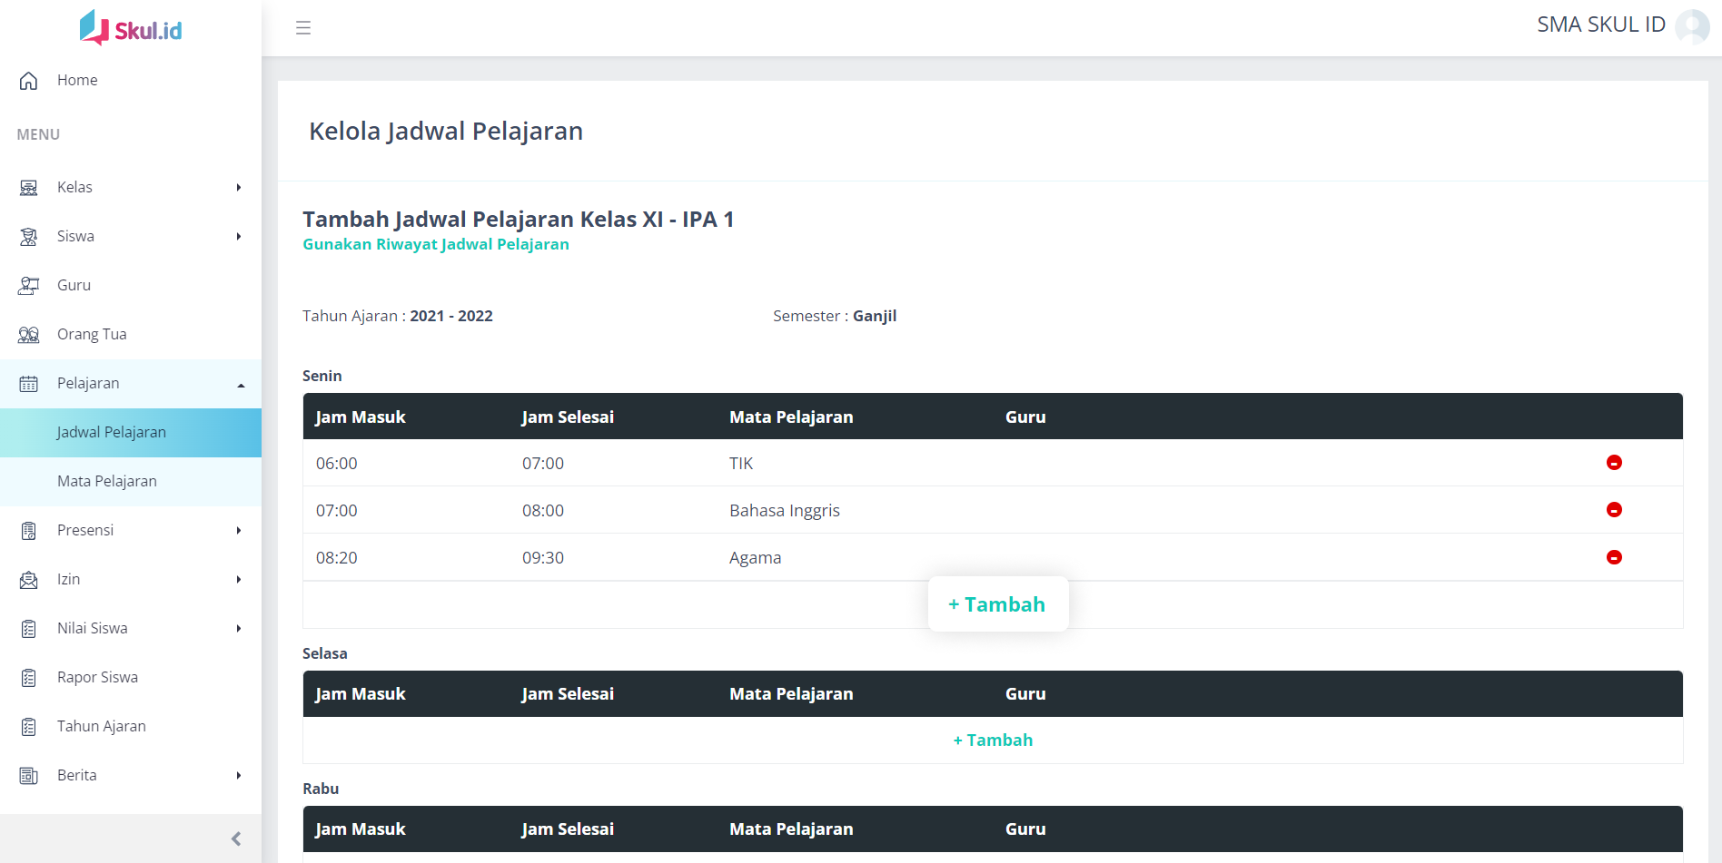Expand the Kelas submenu
The height and width of the screenshot is (863, 1722).
pos(238,188)
